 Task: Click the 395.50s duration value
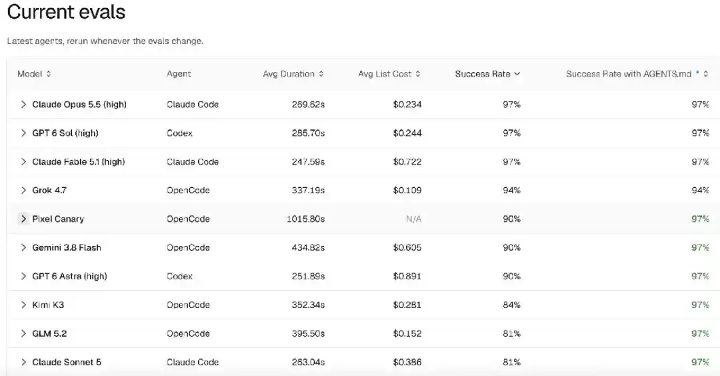tap(307, 333)
